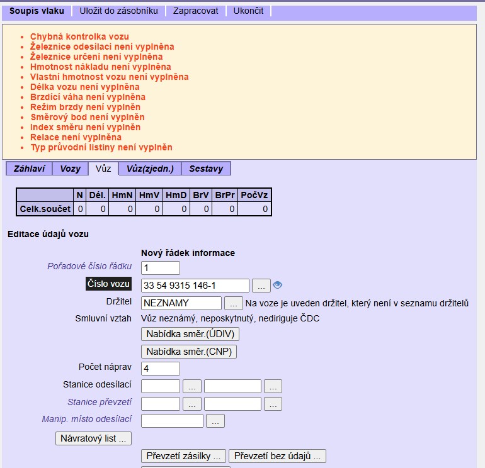The width and height of the screenshot is (485, 468).
Task: Open the Vozy tab
Action: pyautogui.click(x=70, y=169)
